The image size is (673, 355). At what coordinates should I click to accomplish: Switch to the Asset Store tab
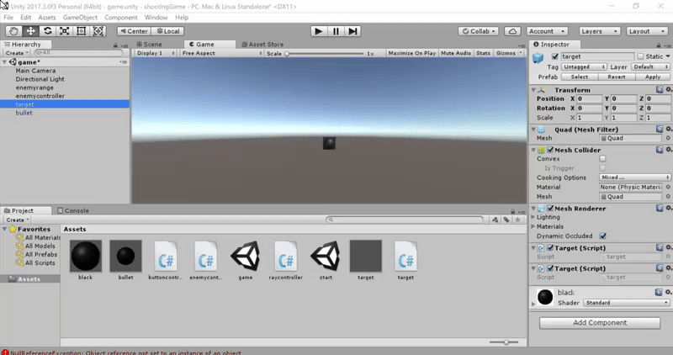(262, 45)
